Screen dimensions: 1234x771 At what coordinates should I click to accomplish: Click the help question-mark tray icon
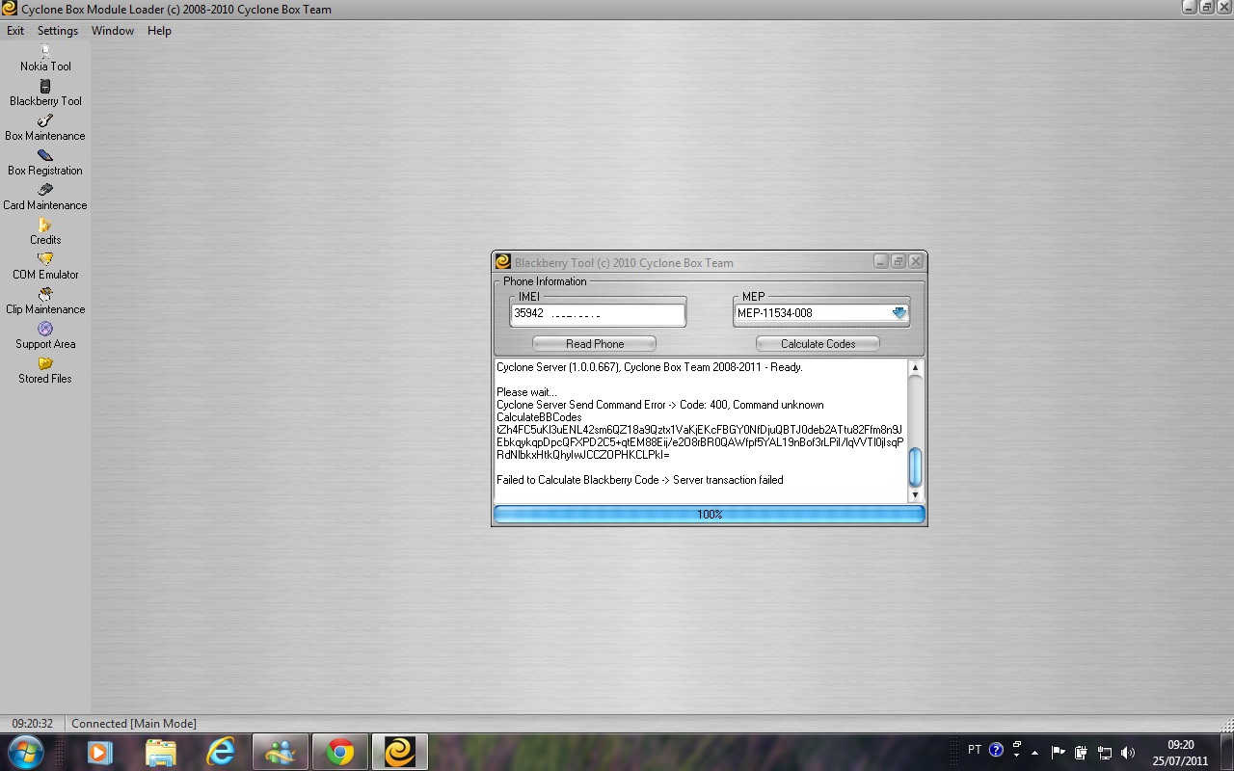click(x=996, y=750)
